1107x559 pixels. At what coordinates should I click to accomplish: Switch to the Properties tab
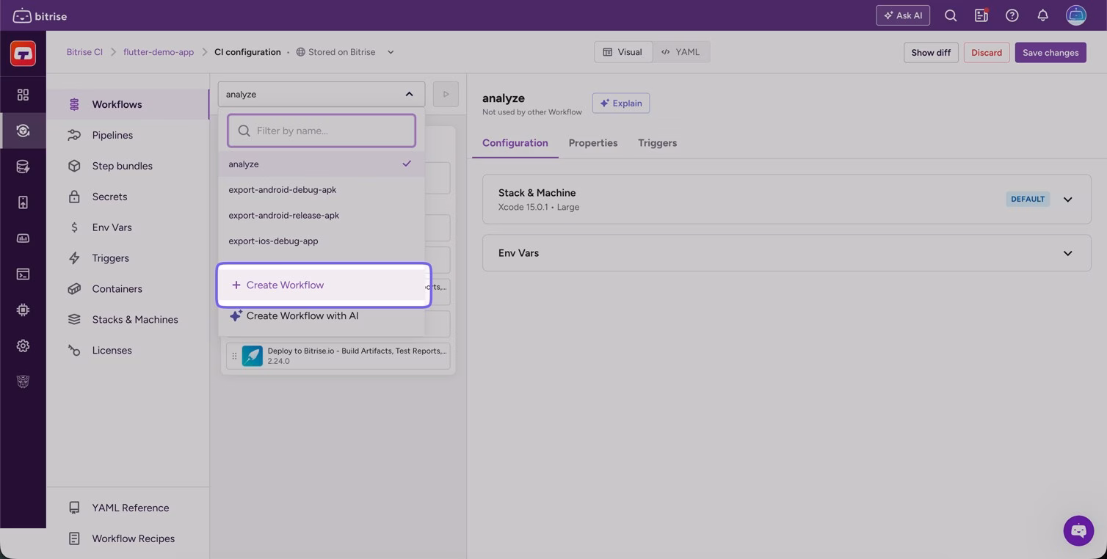(x=593, y=143)
